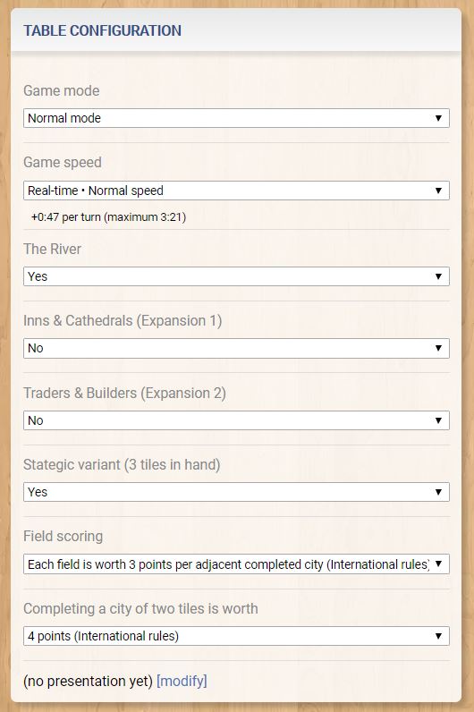Open the two-tile city points dropdown
The width and height of the screenshot is (474, 712).
click(236, 636)
